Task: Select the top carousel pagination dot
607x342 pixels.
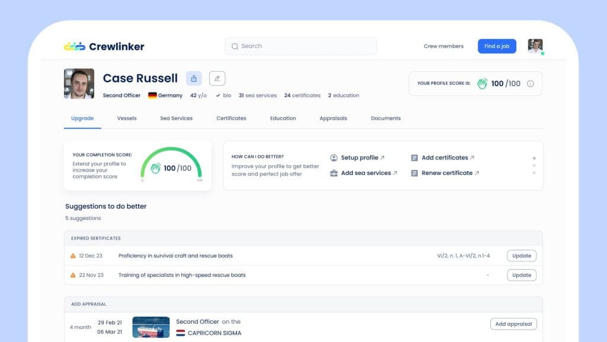Action: coord(534,158)
